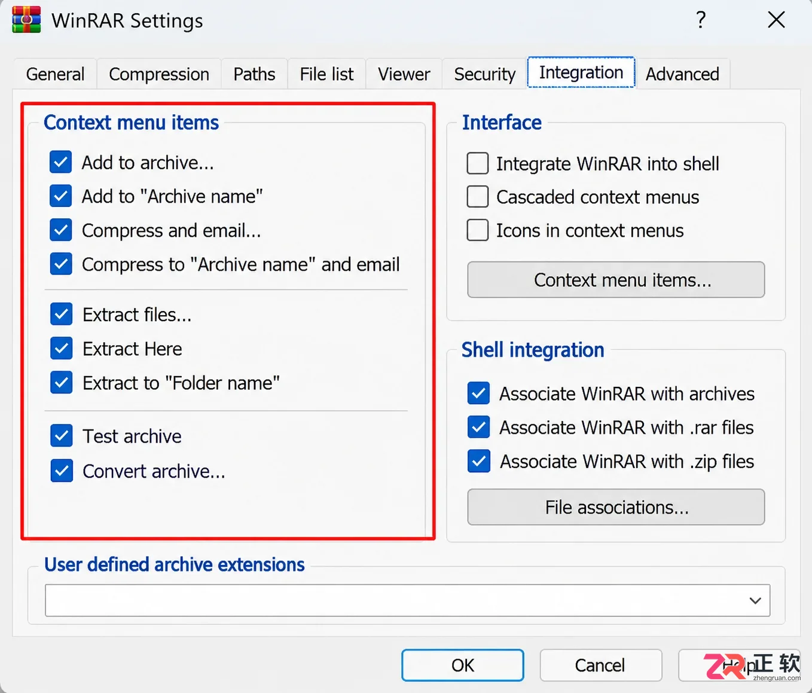The width and height of the screenshot is (812, 693).
Task: Uncheck the 'Extract Here' checkbox
Action: click(x=62, y=348)
